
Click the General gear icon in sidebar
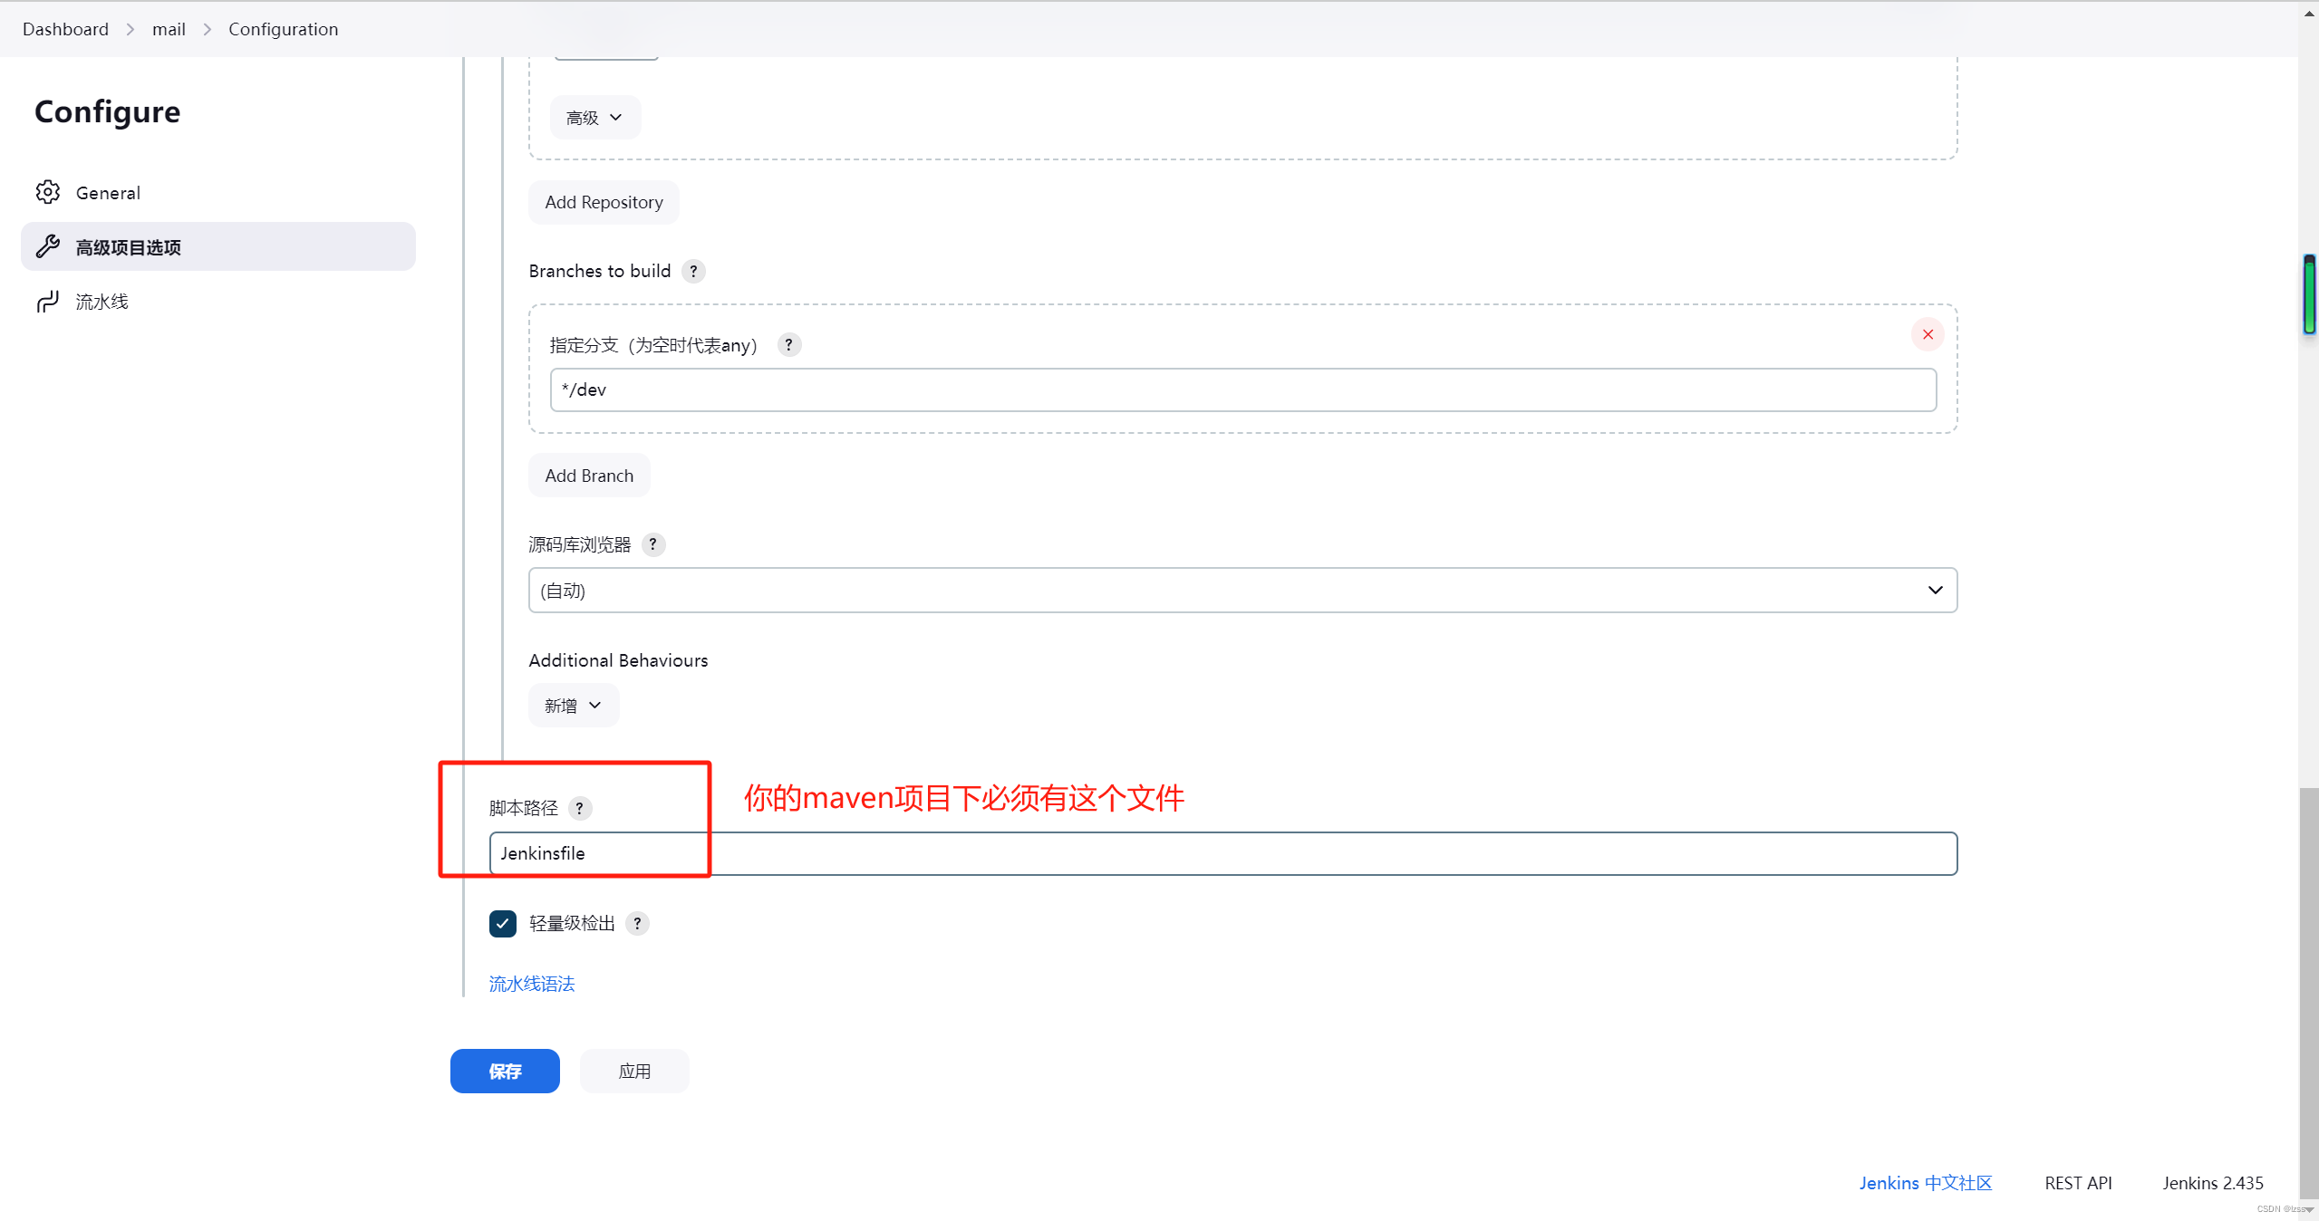click(48, 192)
